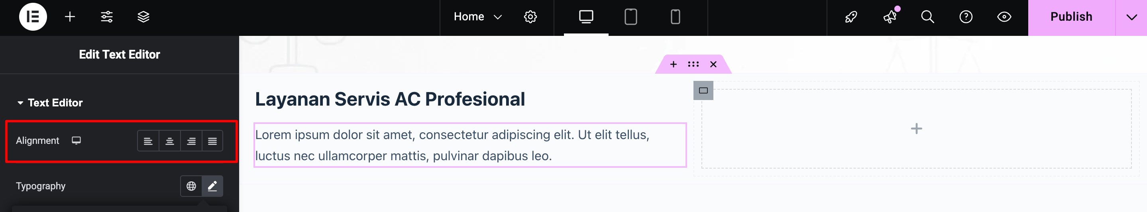Viewport: 1147px width, 212px height.
Task: Expand Publish save options arrow
Action: (x=1131, y=17)
